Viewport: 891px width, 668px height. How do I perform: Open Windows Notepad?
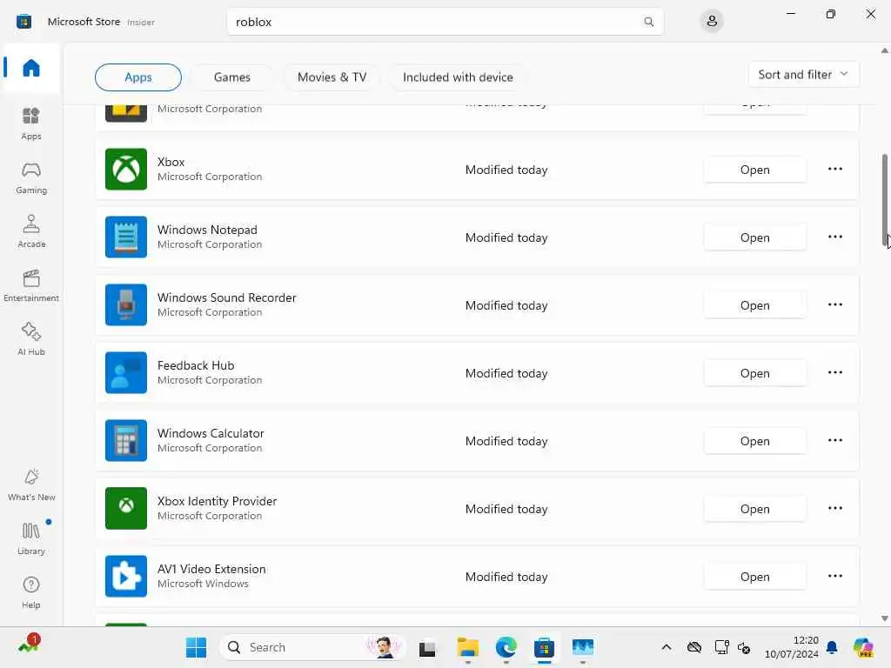click(754, 237)
